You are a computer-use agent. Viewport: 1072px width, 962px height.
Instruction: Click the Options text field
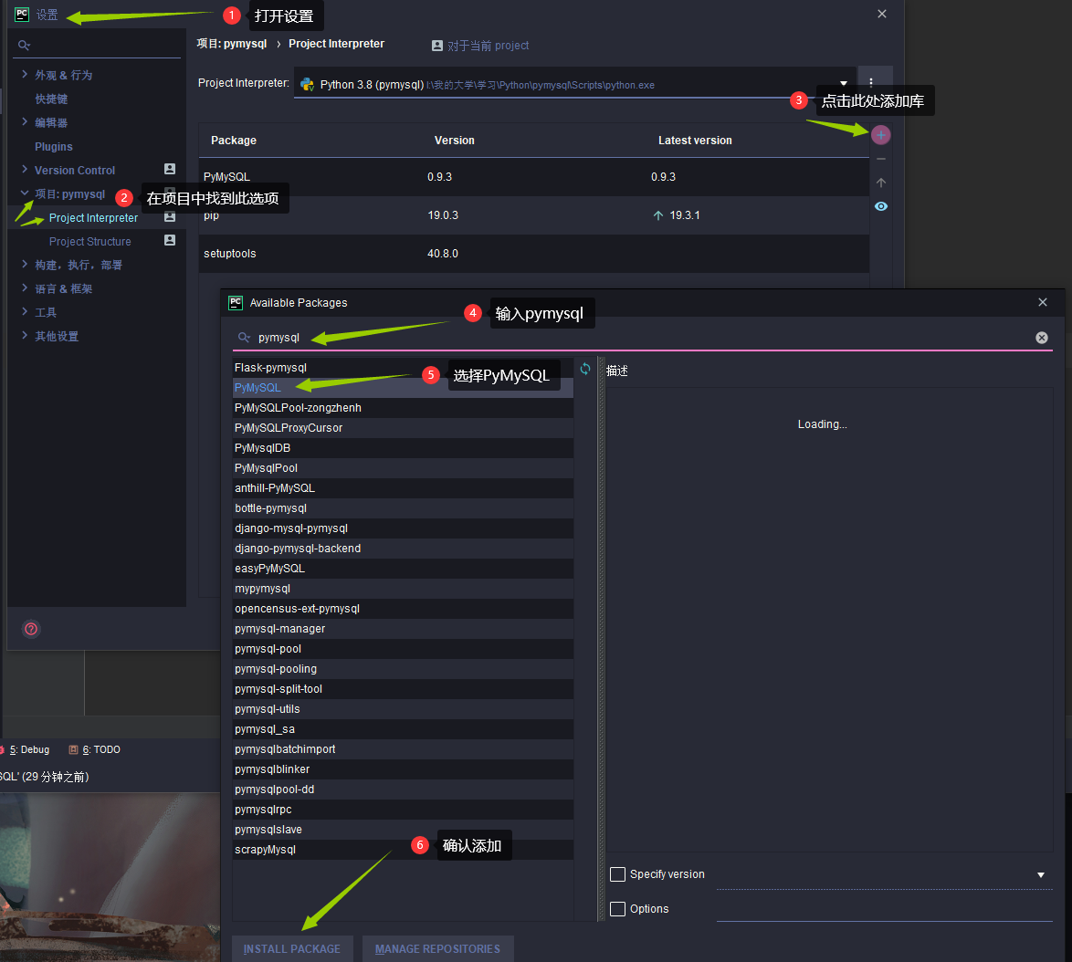pos(884,909)
